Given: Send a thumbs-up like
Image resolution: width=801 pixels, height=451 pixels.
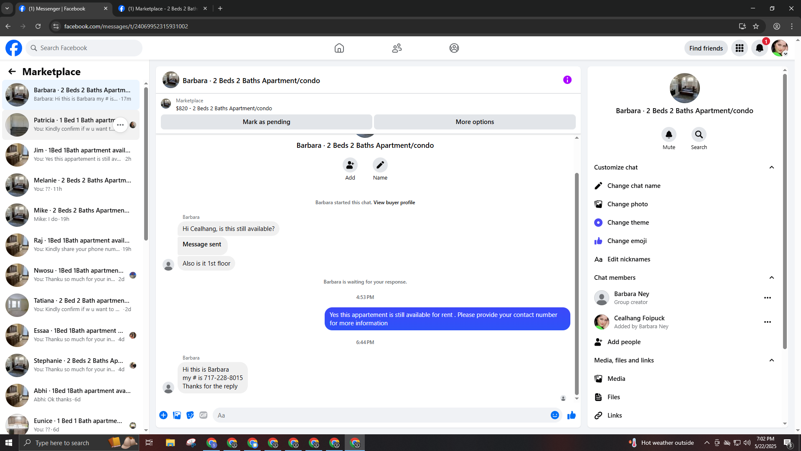Looking at the screenshot, I should [x=572, y=415].
